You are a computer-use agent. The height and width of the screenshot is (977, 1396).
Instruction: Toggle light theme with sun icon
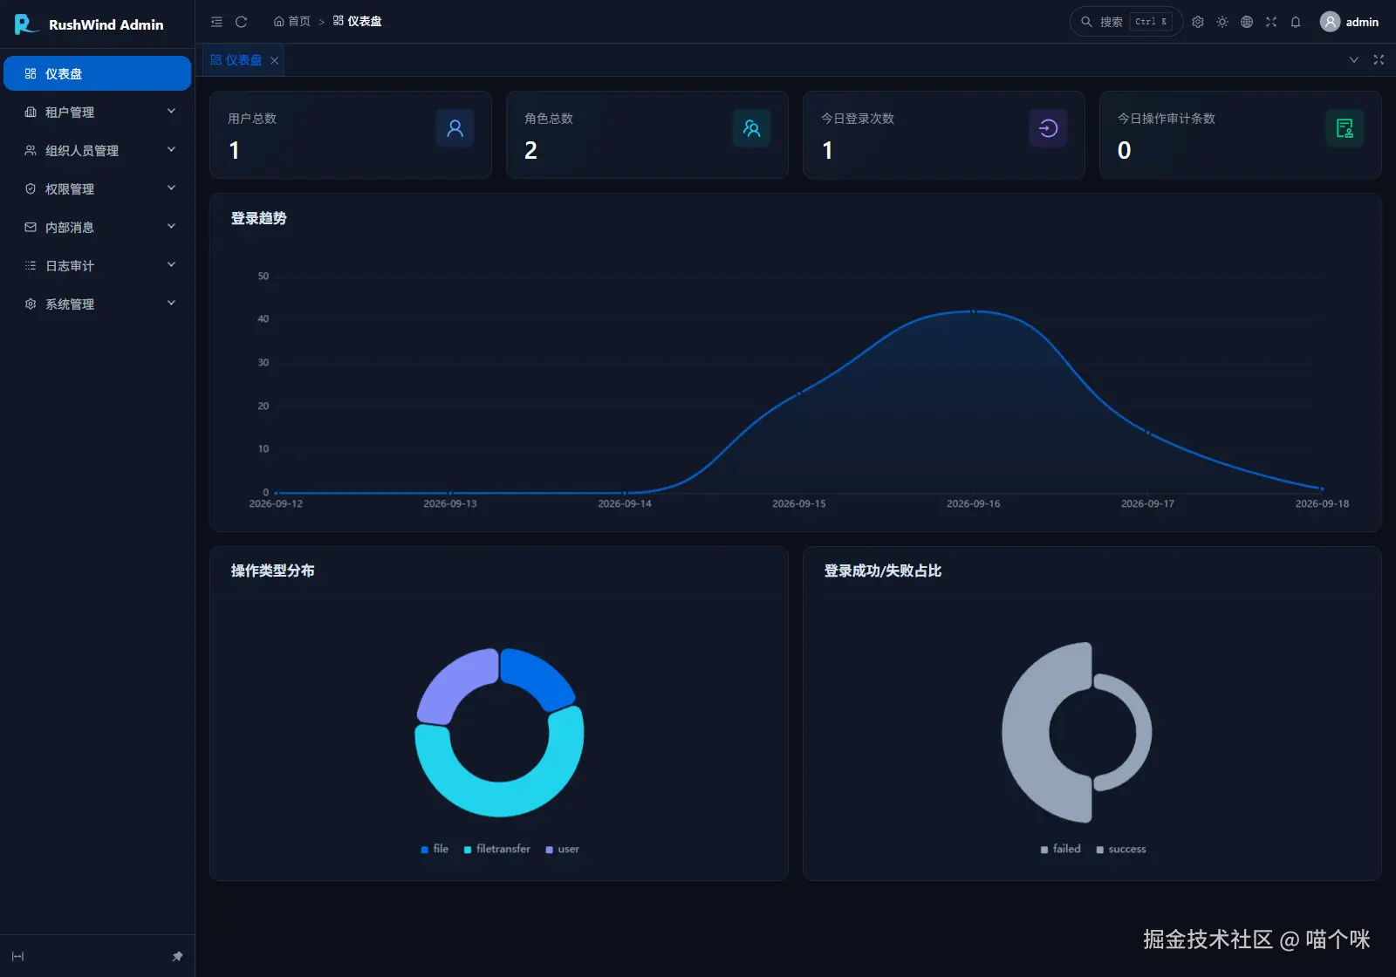1222,22
